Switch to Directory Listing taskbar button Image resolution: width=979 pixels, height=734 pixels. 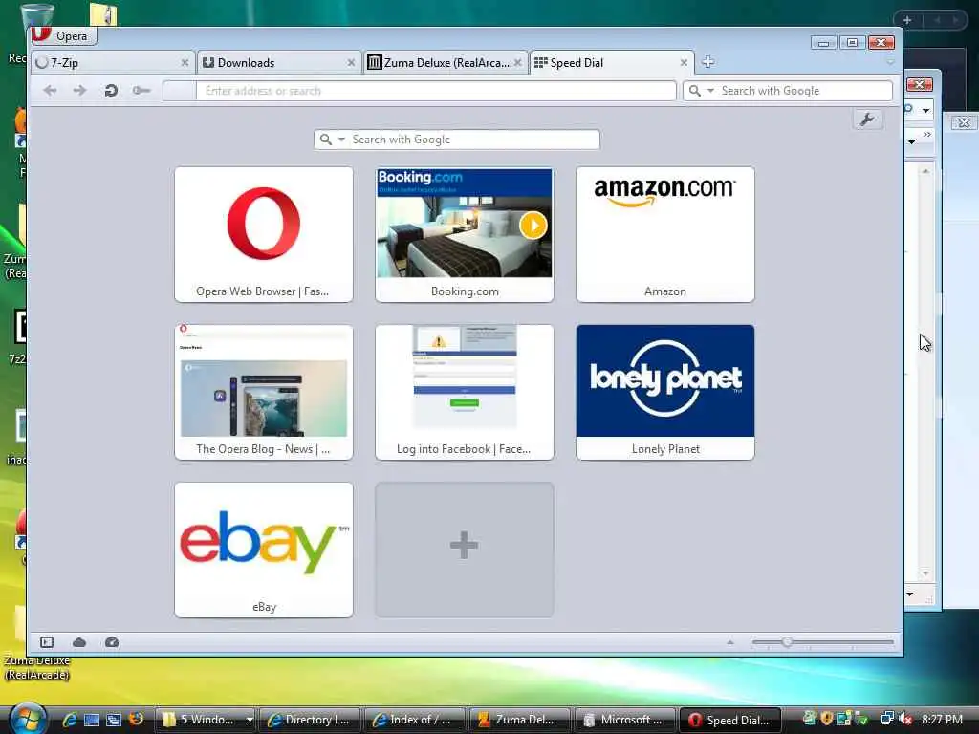coord(310,720)
